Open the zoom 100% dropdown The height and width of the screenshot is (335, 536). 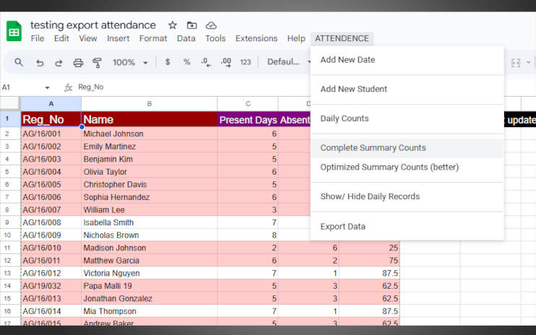[x=130, y=62]
